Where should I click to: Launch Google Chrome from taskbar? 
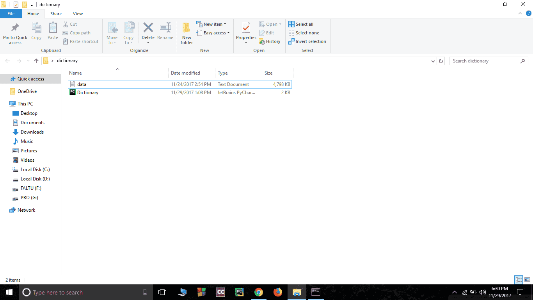258,292
